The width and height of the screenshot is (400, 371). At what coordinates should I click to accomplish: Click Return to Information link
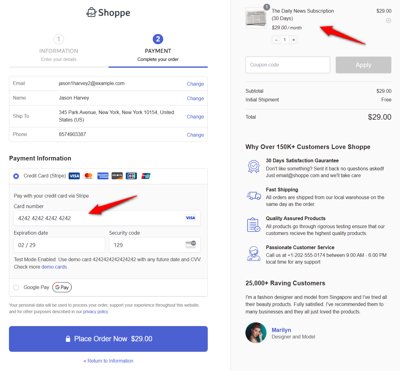pos(109,361)
